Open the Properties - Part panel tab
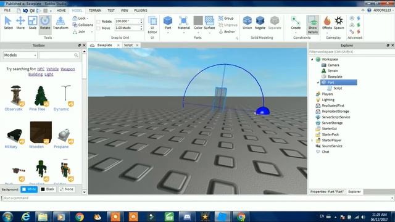 point(326,192)
